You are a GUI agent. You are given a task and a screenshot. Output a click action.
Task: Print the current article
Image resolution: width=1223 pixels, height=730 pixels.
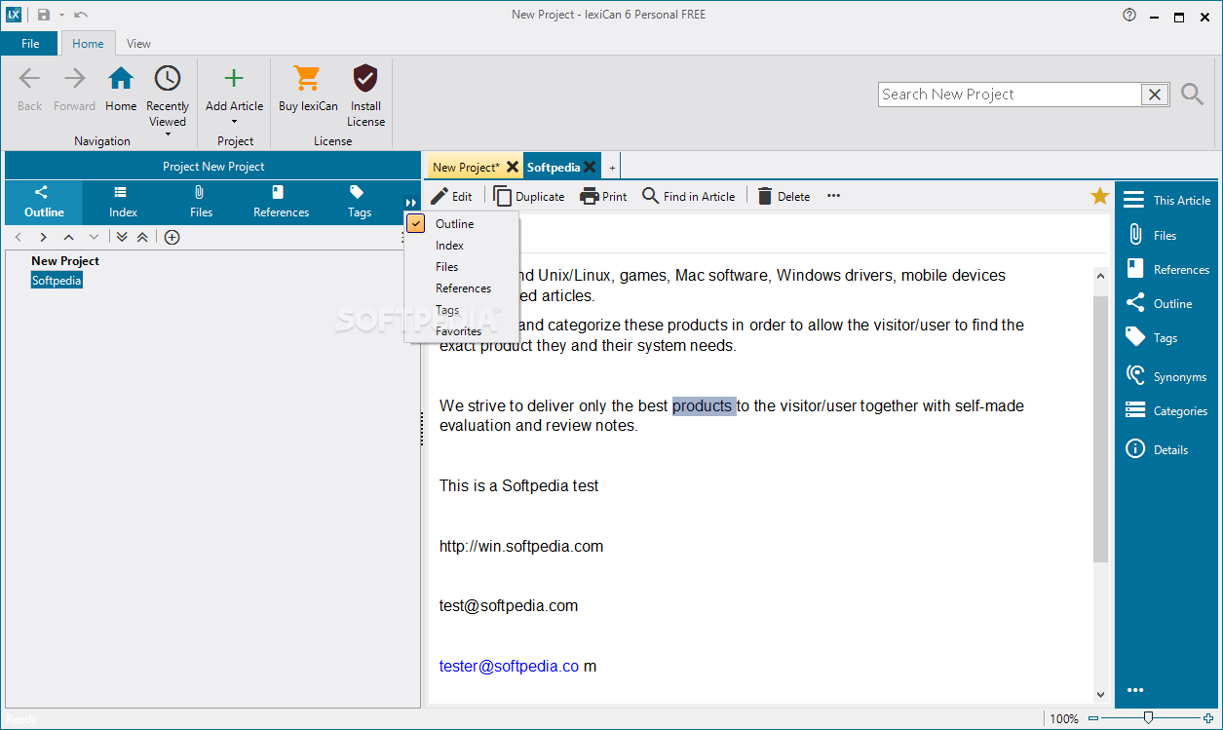pyautogui.click(x=603, y=196)
